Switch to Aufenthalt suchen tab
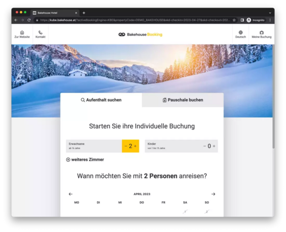The height and width of the screenshot is (232, 286). [x=101, y=100]
